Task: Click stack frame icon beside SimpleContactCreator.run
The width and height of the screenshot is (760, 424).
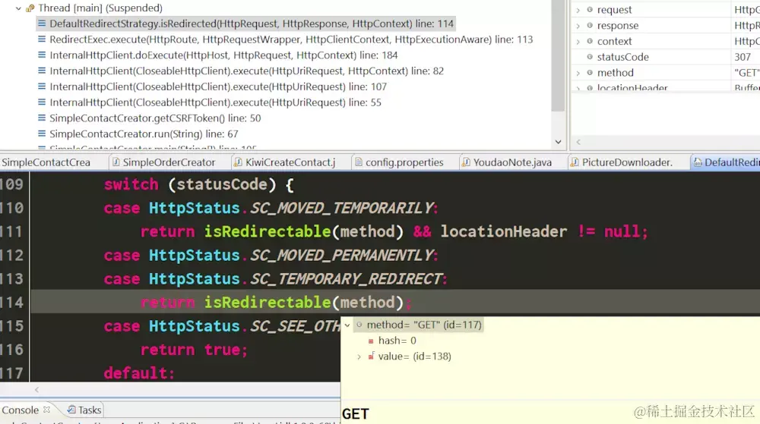Action: (x=42, y=133)
